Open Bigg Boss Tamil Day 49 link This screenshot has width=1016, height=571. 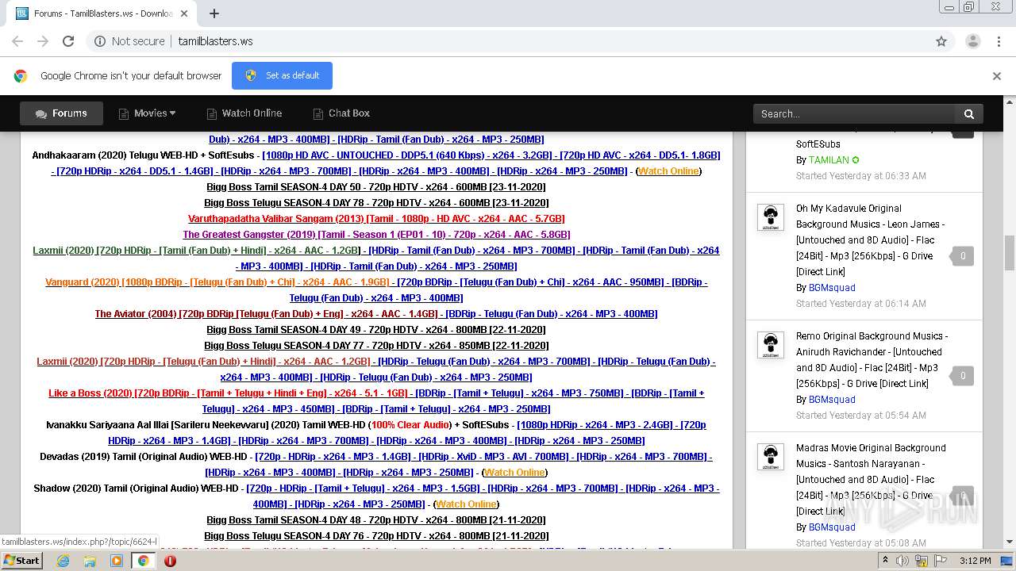point(376,330)
